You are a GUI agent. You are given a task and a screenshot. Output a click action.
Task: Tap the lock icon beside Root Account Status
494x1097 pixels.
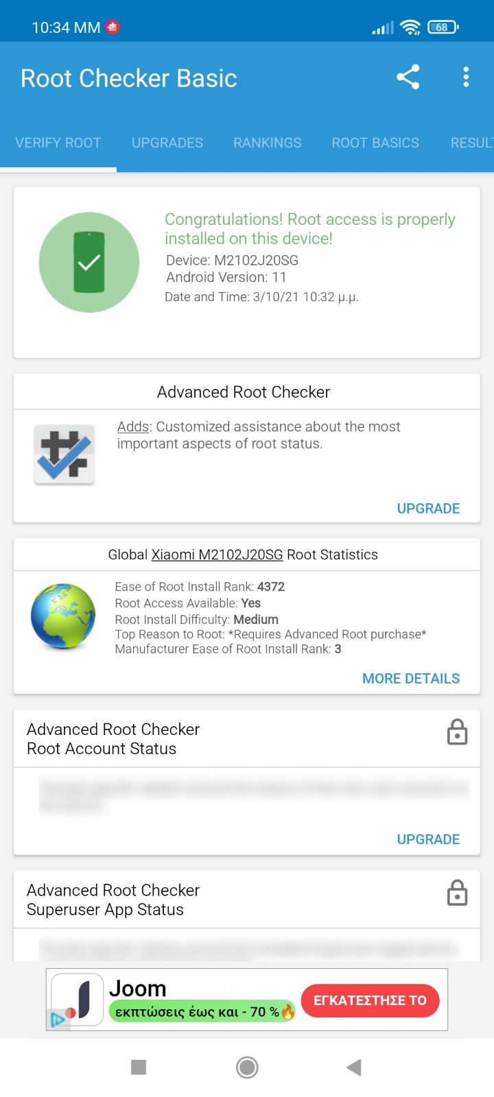point(457,732)
